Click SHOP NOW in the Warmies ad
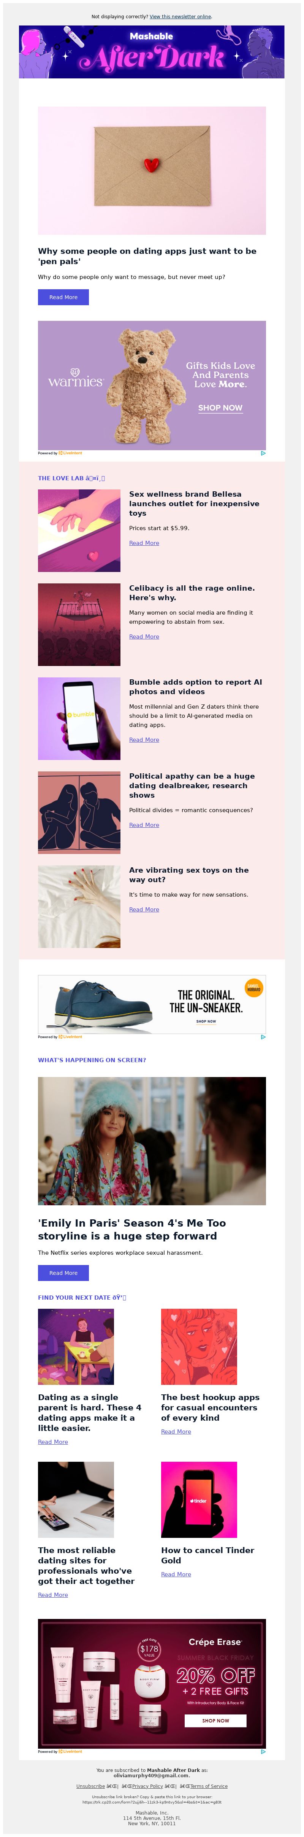The height and width of the screenshot is (1837, 304). [220, 408]
